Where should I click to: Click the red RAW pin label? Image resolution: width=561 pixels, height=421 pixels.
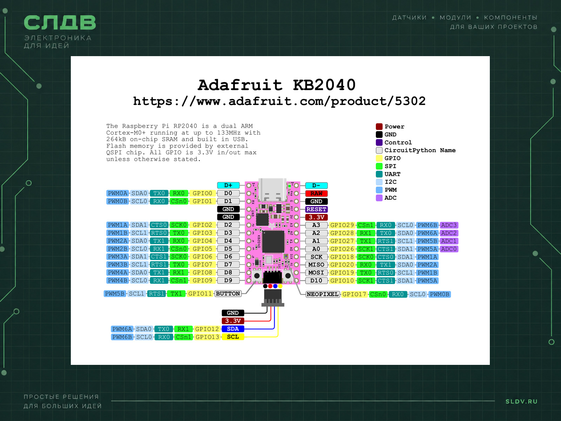coord(316,193)
